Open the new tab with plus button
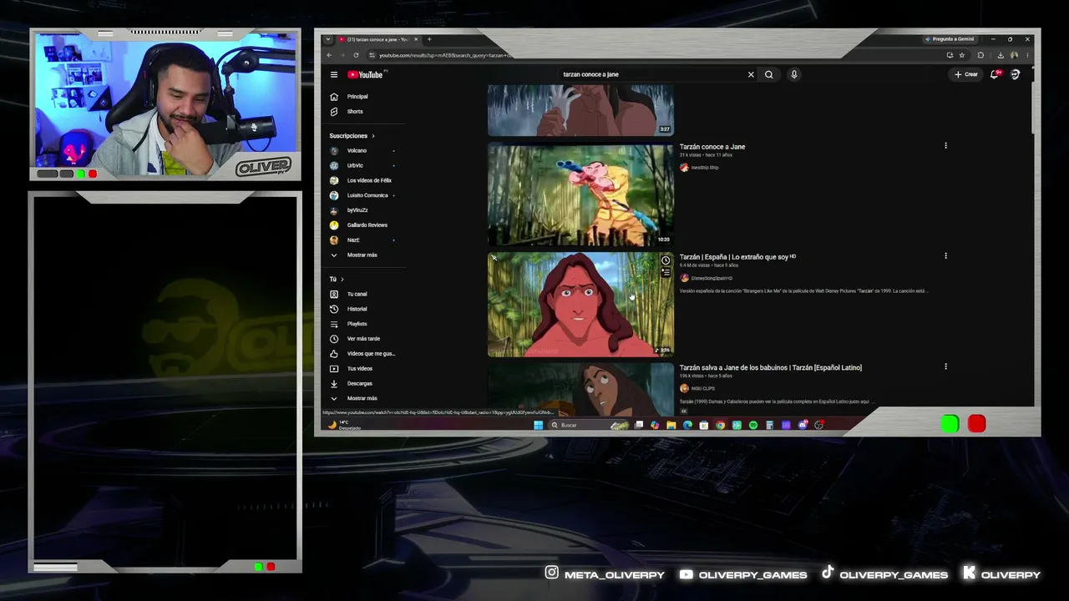The height and width of the screenshot is (601, 1069). tap(429, 39)
